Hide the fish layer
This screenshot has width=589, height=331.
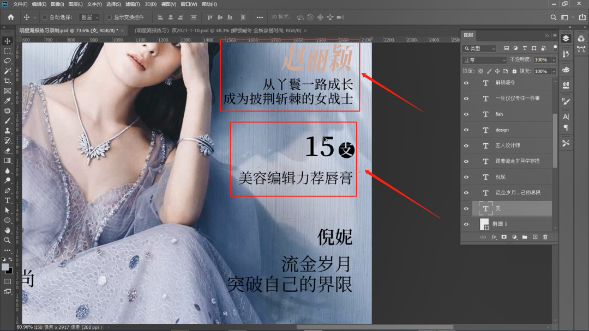pos(466,114)
